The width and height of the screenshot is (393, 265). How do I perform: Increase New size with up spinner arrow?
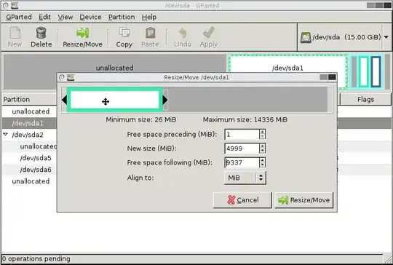pos(262,146)
